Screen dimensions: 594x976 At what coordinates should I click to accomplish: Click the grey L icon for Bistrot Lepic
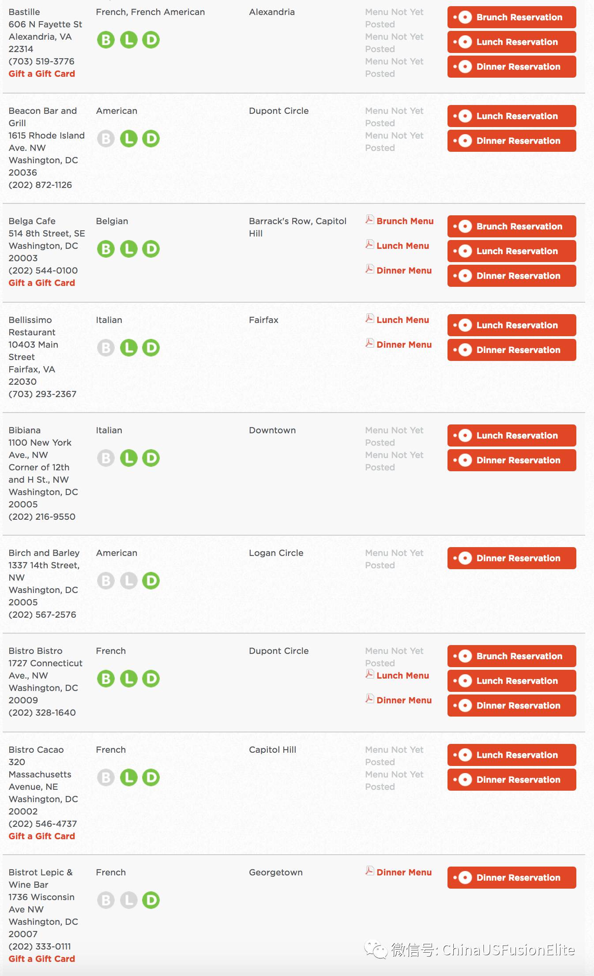click(129, 900)
